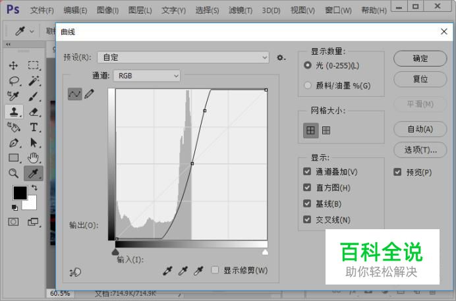456x301 pixels.
Task: Activate on-image curve adjustment hand tool
Action: point(75,272)
